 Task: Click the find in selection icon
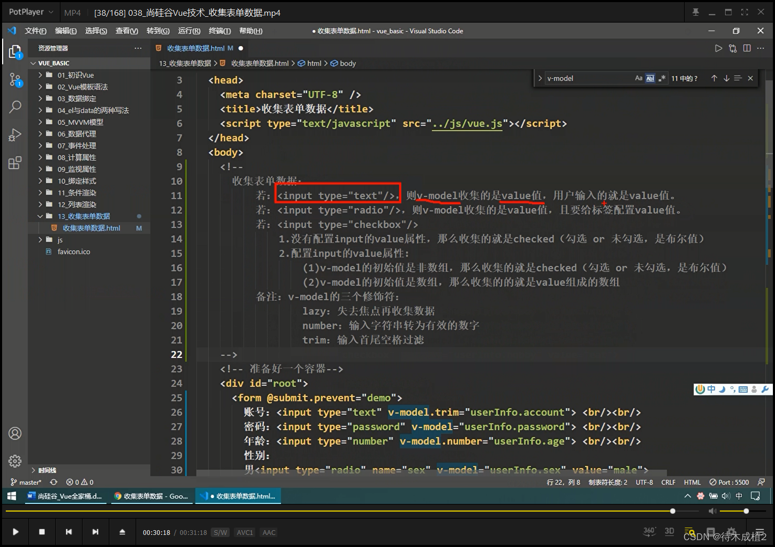click(x=738, y=78)
